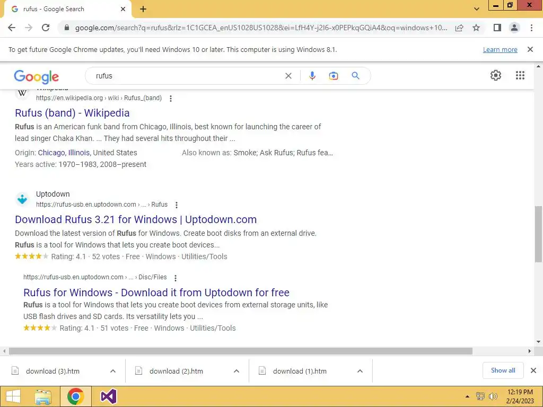Dismiss the Chrome update notice bar

(530, 49)
